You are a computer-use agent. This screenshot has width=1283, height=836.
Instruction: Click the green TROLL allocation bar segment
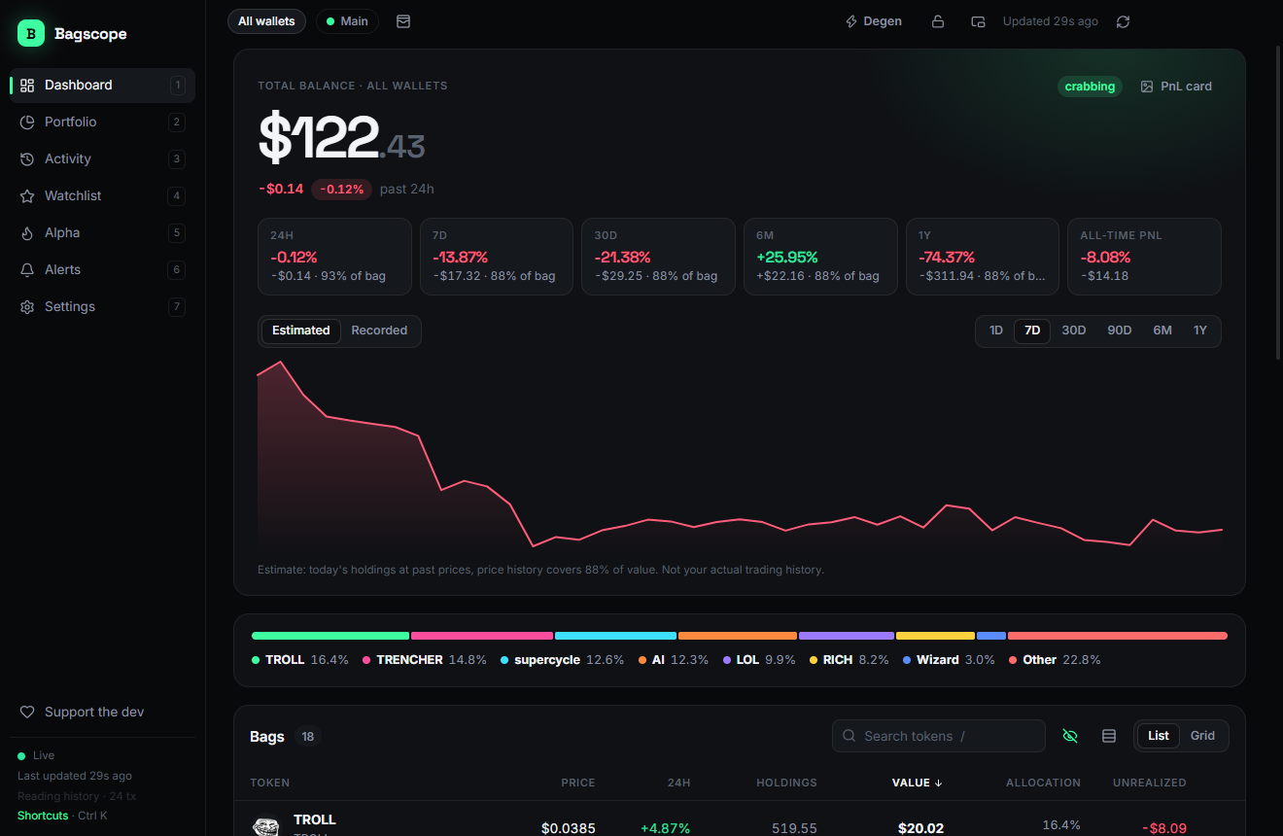330,636
